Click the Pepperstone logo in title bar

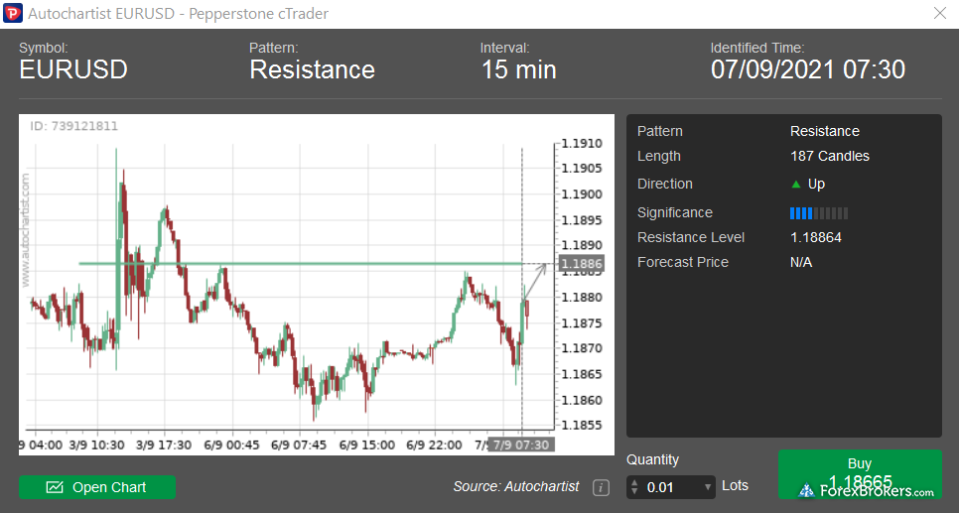click(x=13, y=14)
